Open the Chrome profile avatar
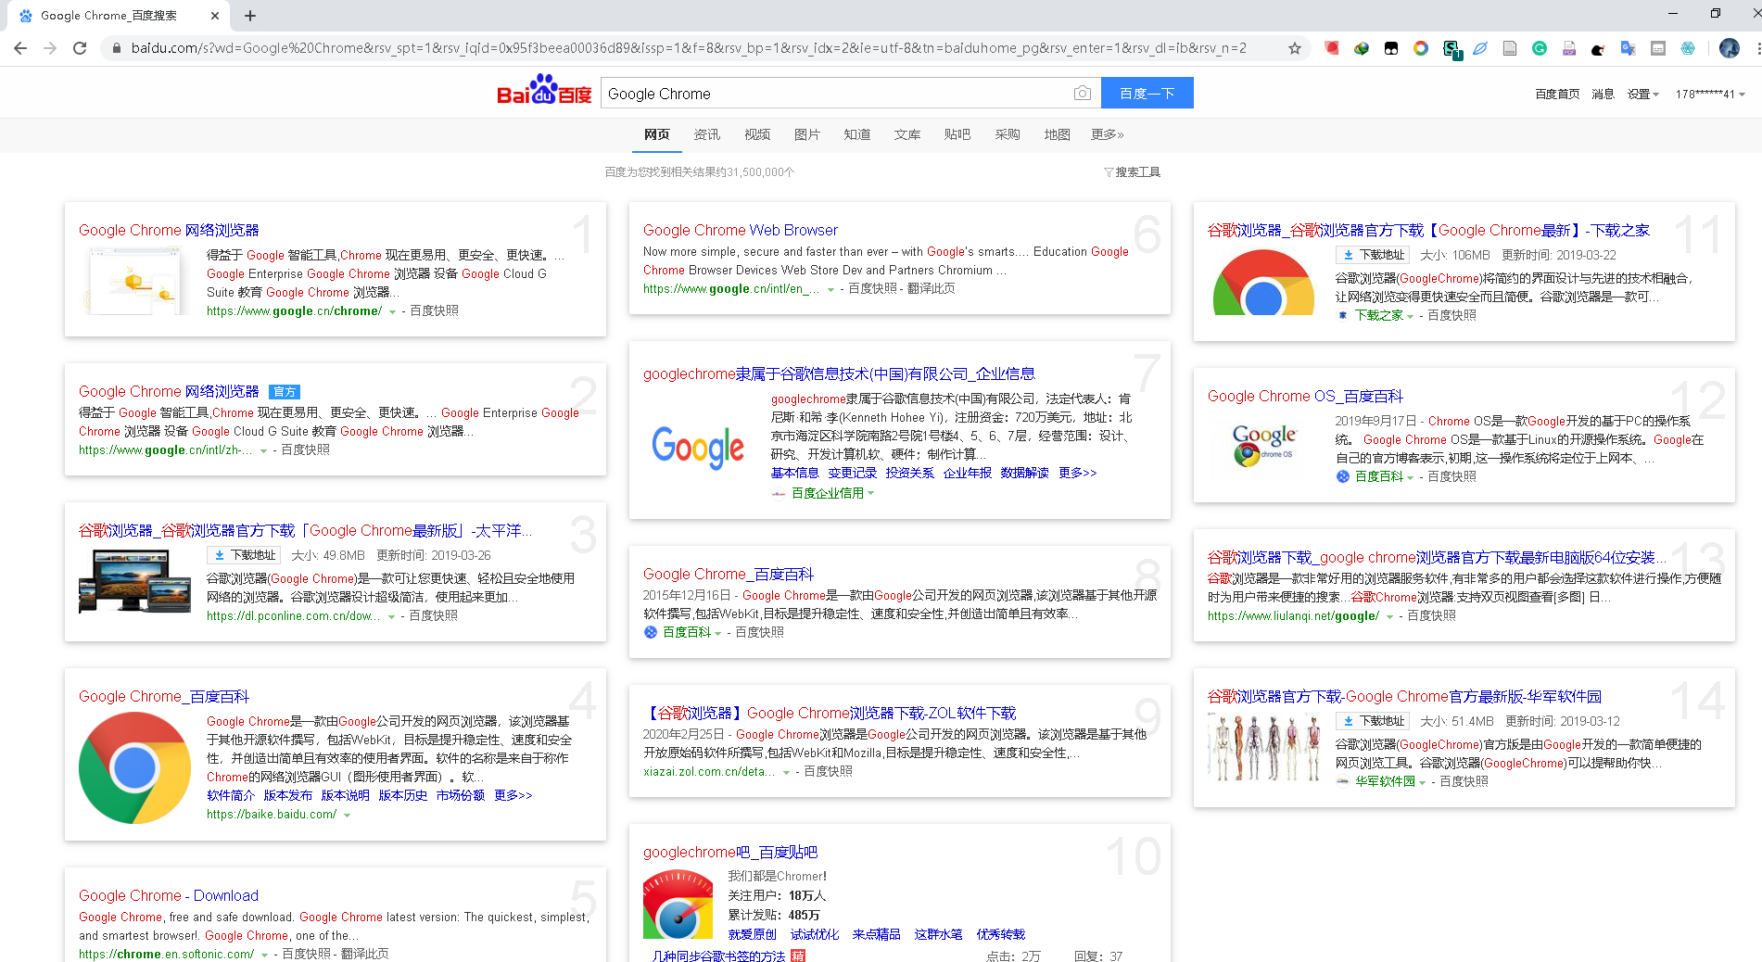Screen dimensions: 1762x962 coord(1730,48)
